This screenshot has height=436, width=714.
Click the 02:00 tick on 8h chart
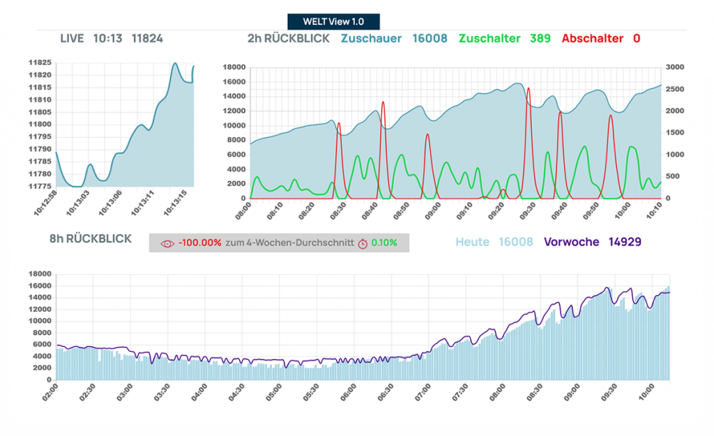(50, 392)
